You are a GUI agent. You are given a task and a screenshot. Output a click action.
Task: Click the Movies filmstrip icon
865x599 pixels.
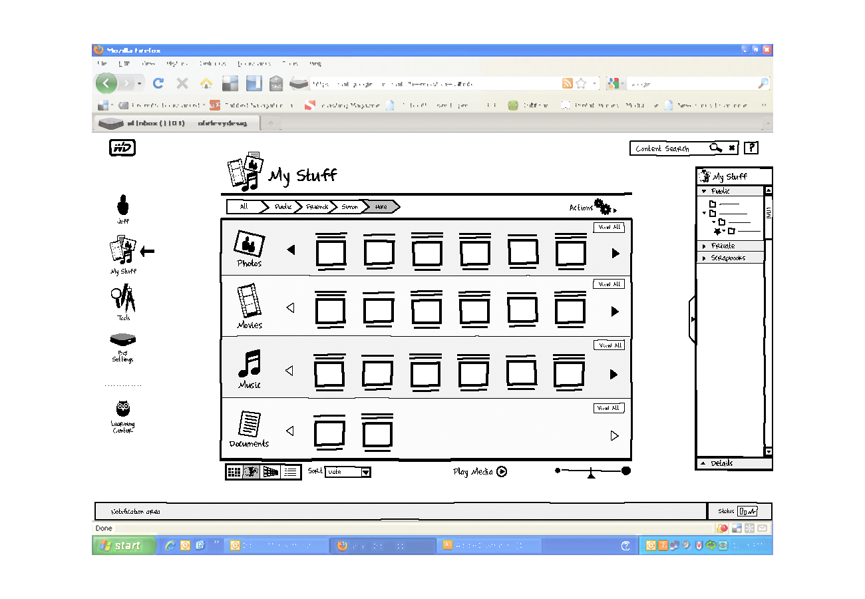[249, 301]
